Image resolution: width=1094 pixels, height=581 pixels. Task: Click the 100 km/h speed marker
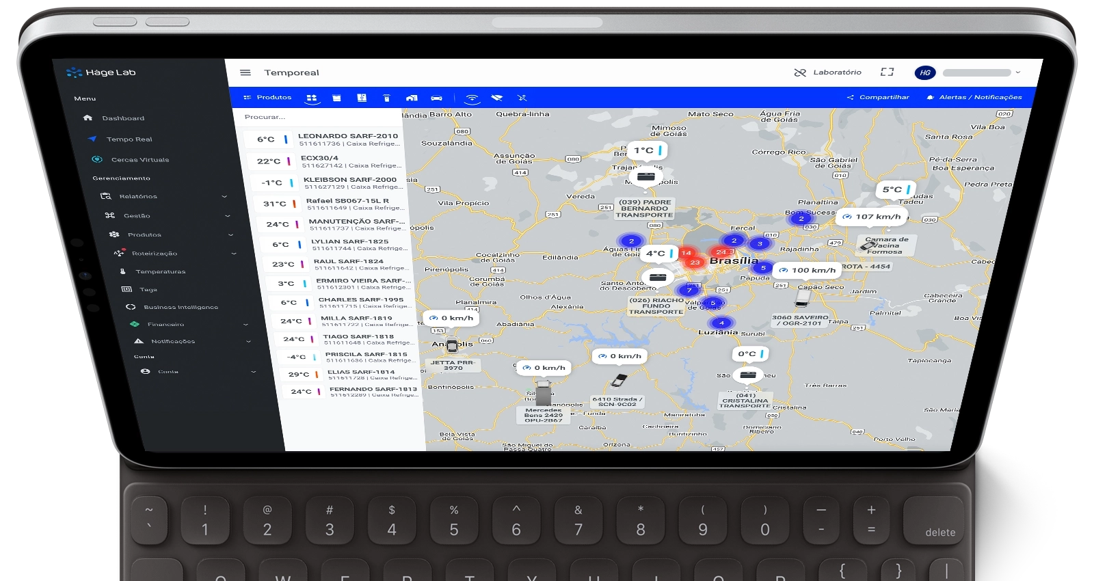coord(808,270)
